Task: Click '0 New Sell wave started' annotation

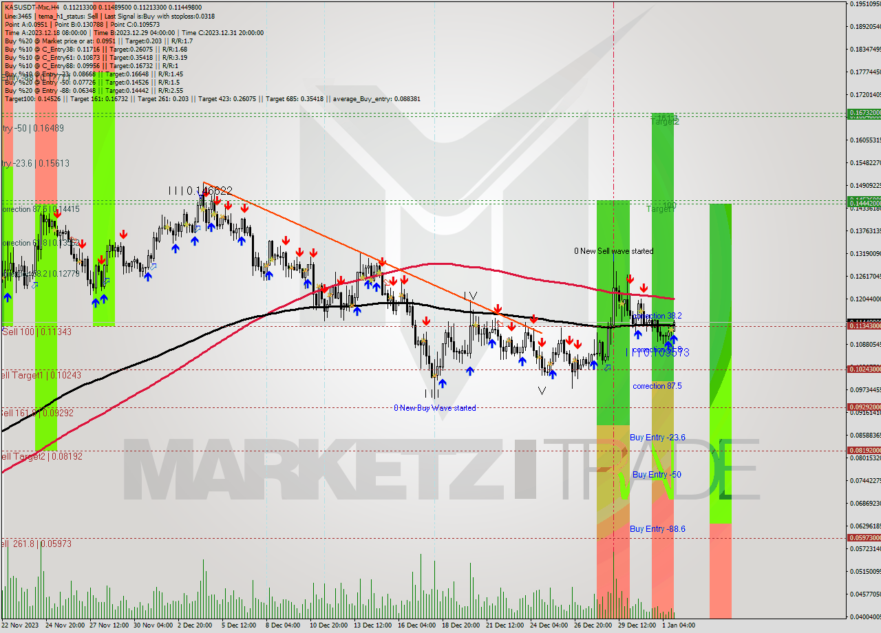Action: (x=614, y=251)
